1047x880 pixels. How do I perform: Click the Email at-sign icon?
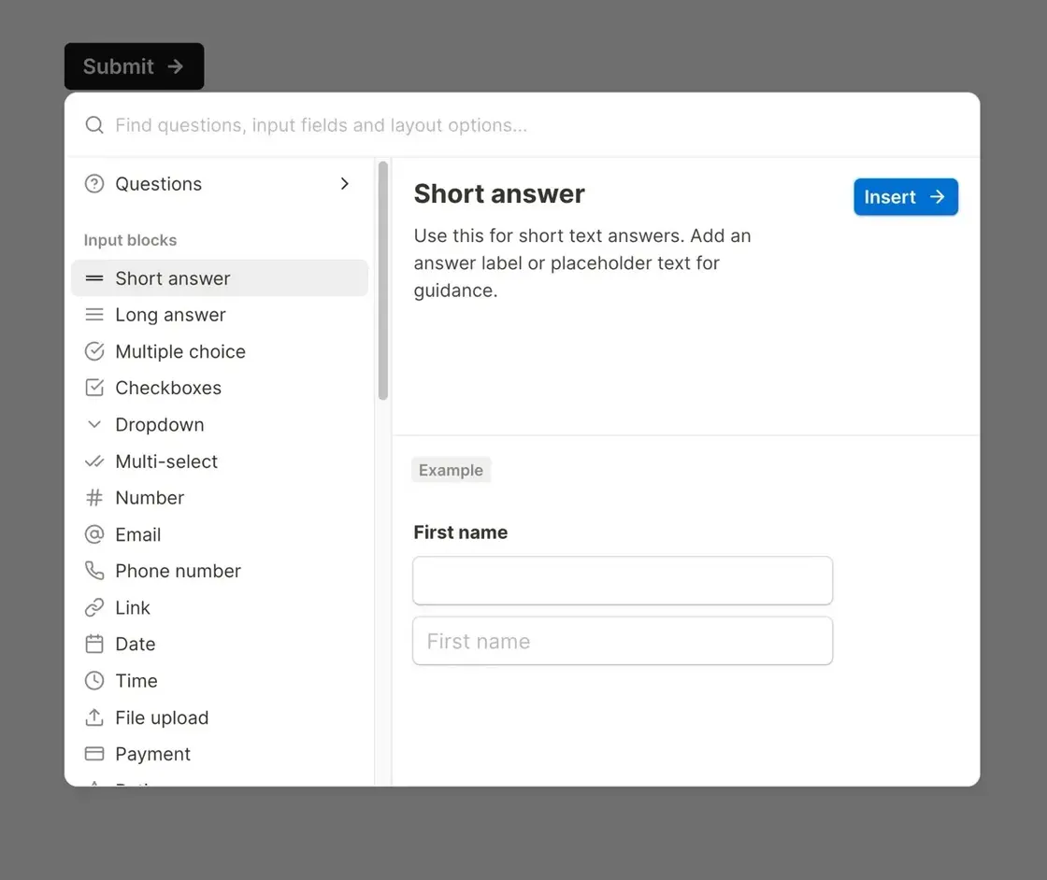coord(94,534)
